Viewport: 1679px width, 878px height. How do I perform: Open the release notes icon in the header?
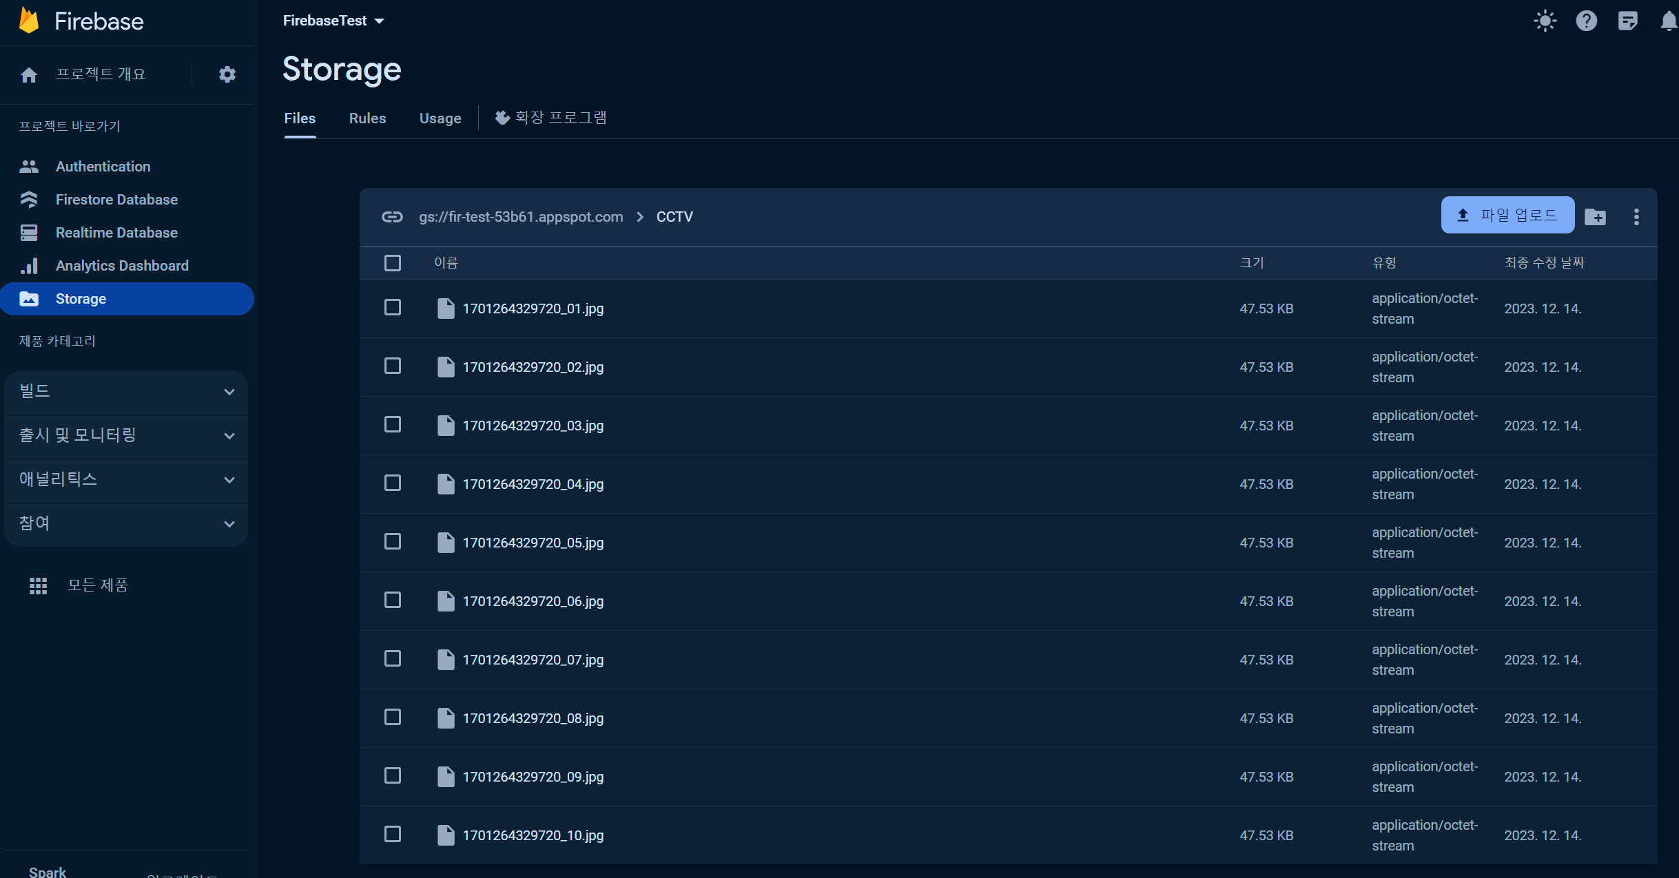pyautogui.click(x=1627, y=21)
